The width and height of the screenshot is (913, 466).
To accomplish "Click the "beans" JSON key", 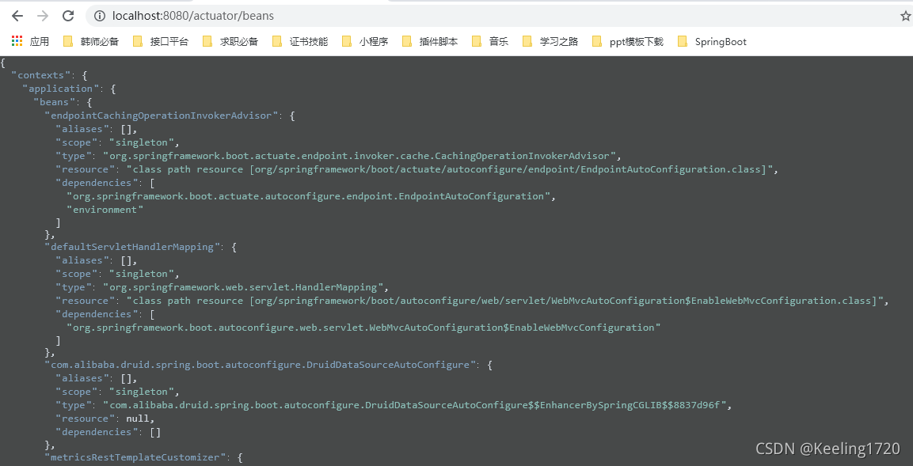I will coord(54,102).
